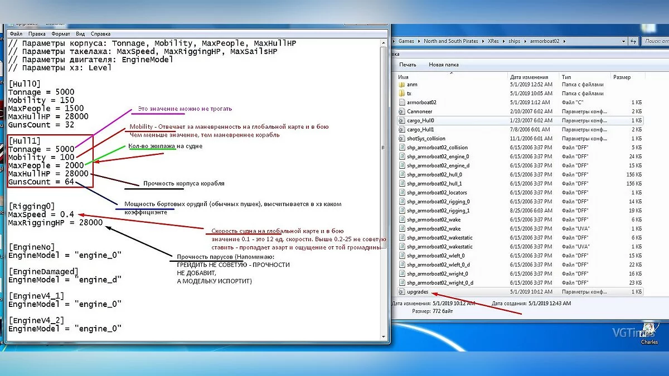Select the shp_armorboat02_wright_0_d file icon
Image resolution: width=669 pixels, height=376 pixels.
401,282
